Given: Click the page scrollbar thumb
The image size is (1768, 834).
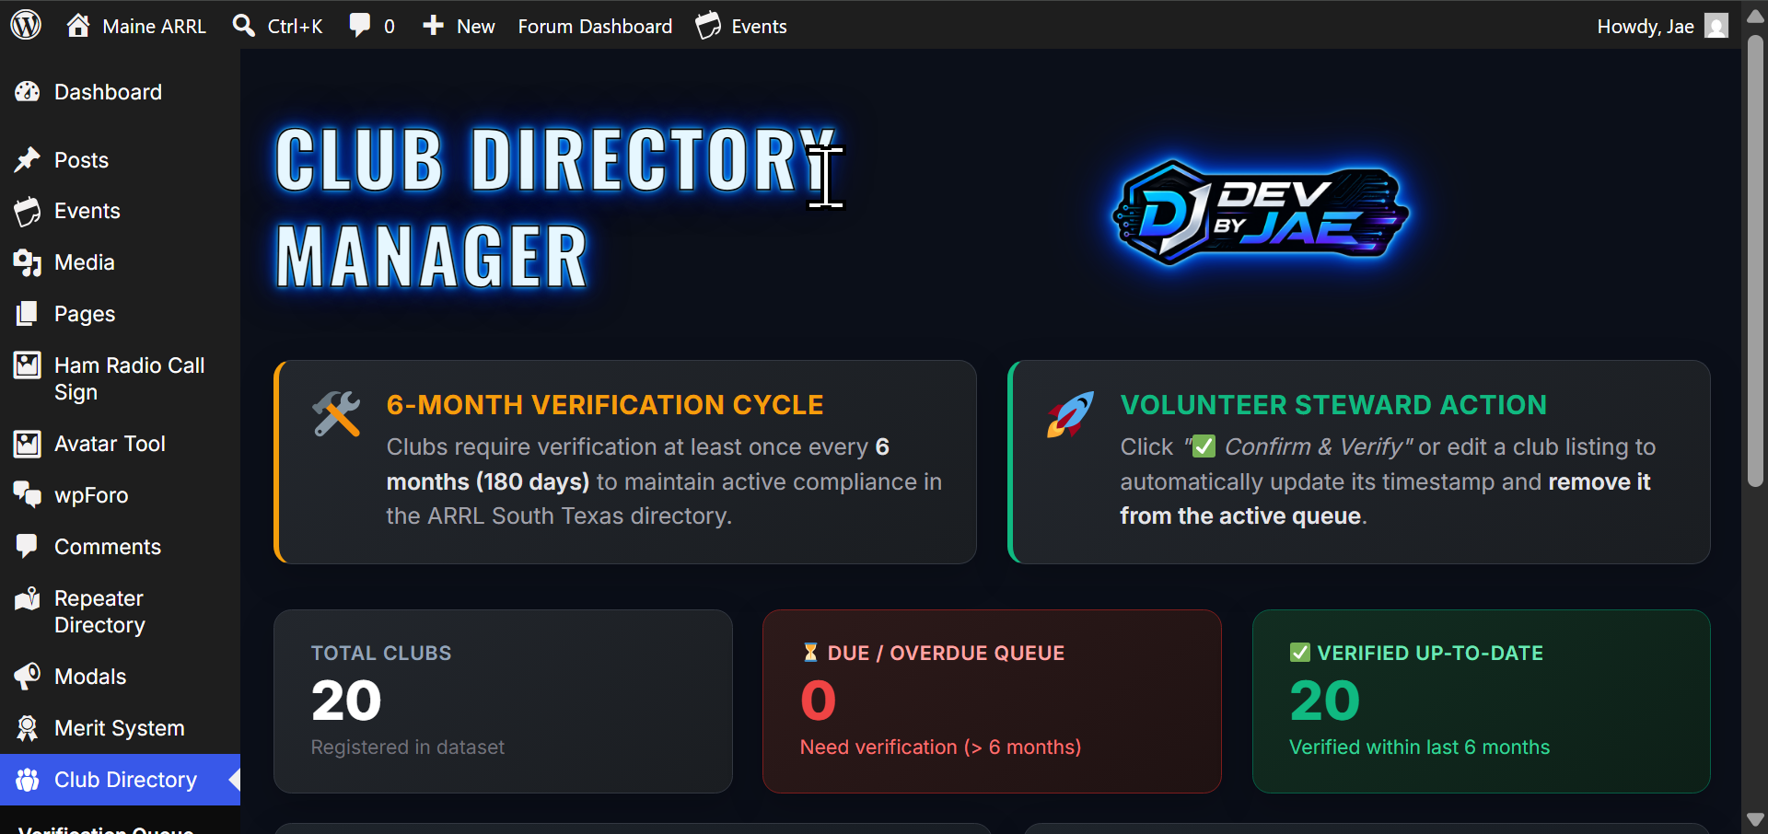Looking at the screenshot, I should pyautogui.click(x=1755, y=261).
